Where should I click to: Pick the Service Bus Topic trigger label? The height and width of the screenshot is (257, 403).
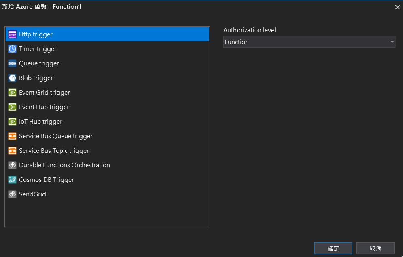pos(54,151)
